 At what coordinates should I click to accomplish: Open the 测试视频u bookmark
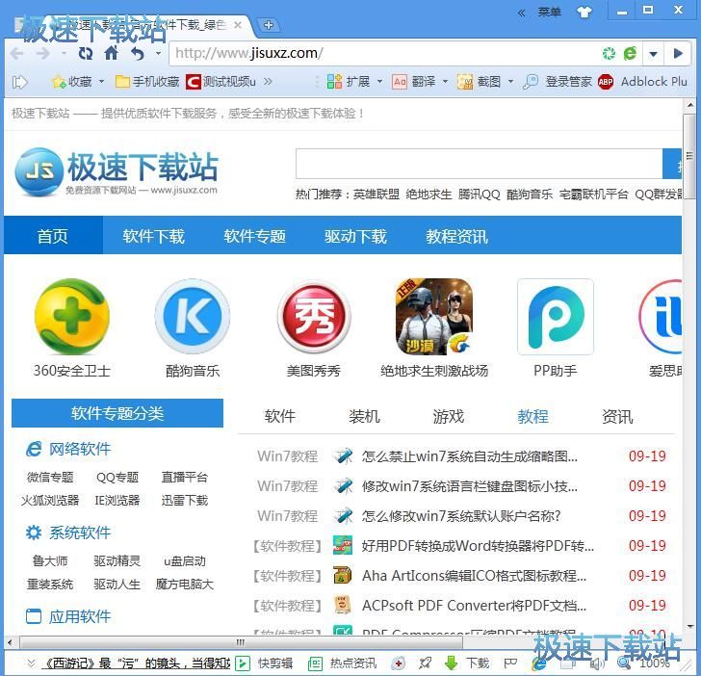pyautogui.click(x=221, y=82)
